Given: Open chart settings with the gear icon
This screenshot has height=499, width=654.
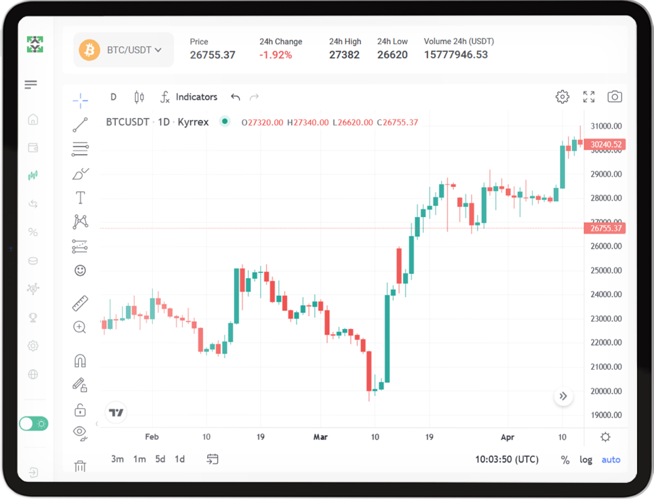Looking at the screenshot, I should point(562,97).
